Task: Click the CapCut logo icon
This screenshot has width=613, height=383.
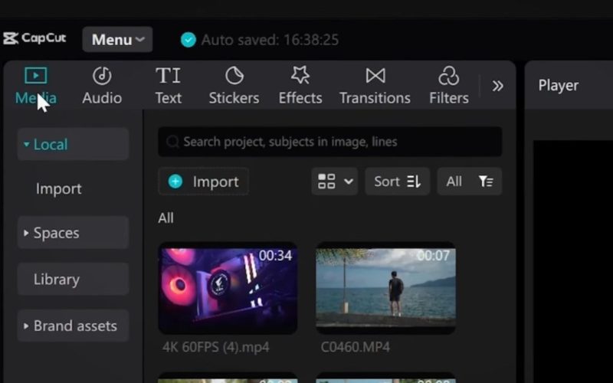Action: pyautogui.click(x=11, y=39)
